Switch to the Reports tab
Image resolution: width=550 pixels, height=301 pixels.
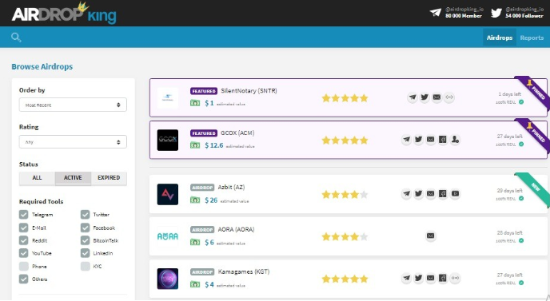pyautogui.click(x=532, y=38)
